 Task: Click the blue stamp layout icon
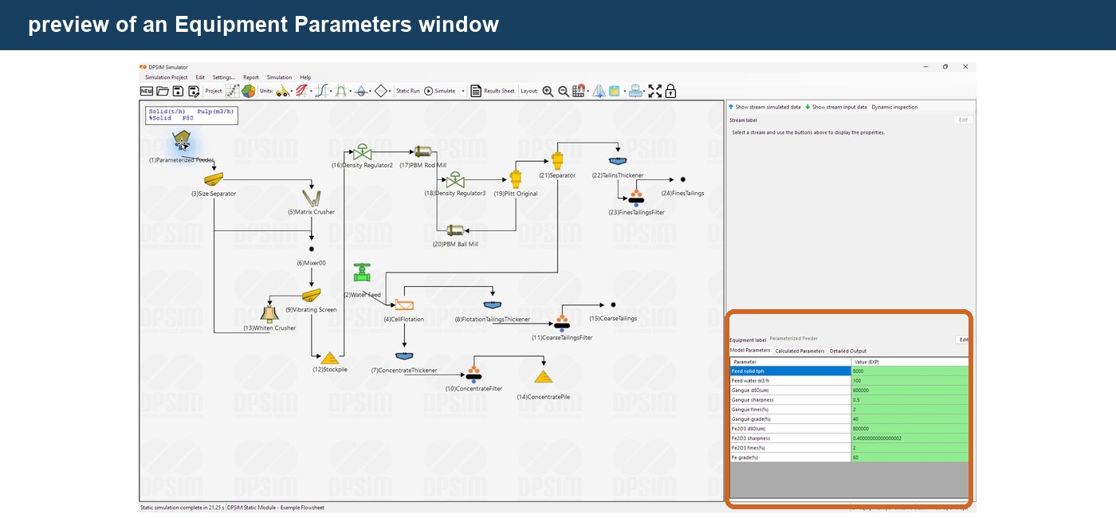(635, 91)
